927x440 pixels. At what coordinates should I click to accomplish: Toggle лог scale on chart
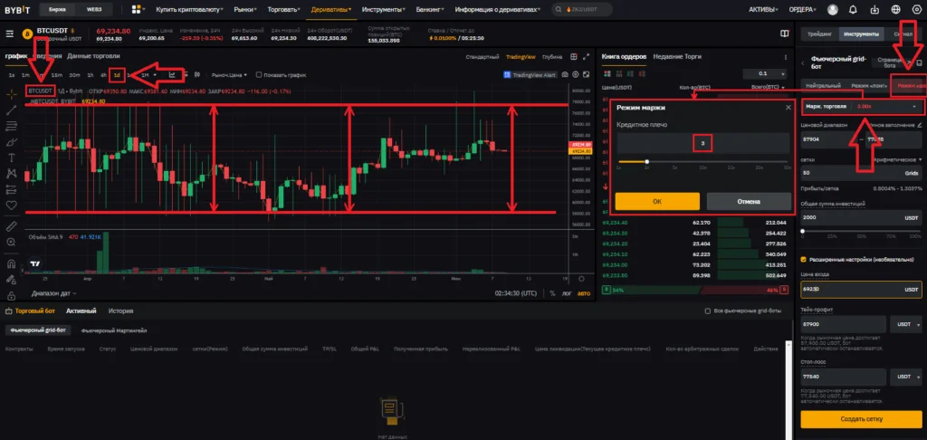[568, 292]
